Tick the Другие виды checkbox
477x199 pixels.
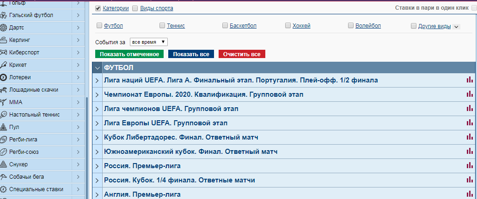[x=413, y=26]
